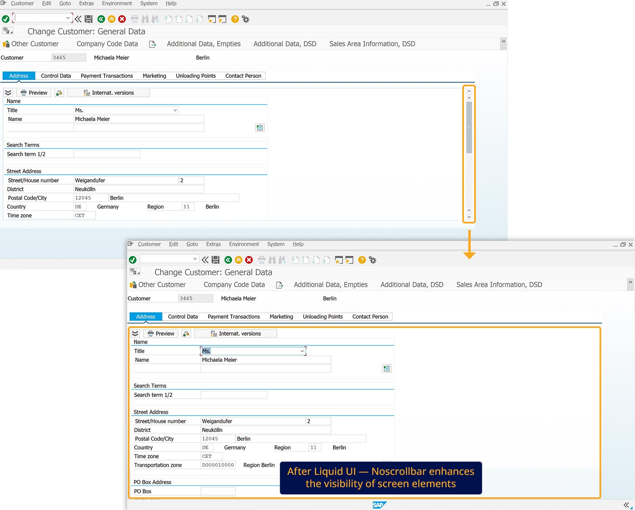Click the yellow Exit icon in upper window
The image size is (635, 510).
click(x=111, y=19)
